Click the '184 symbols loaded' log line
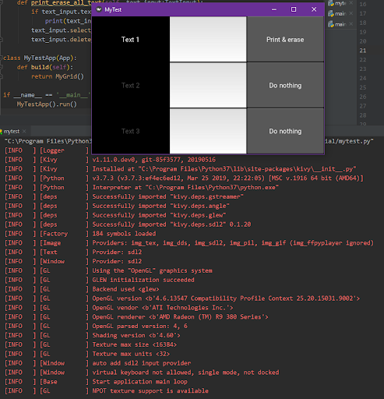The height and width of the screenshot is (399, 384). [80, 234]
